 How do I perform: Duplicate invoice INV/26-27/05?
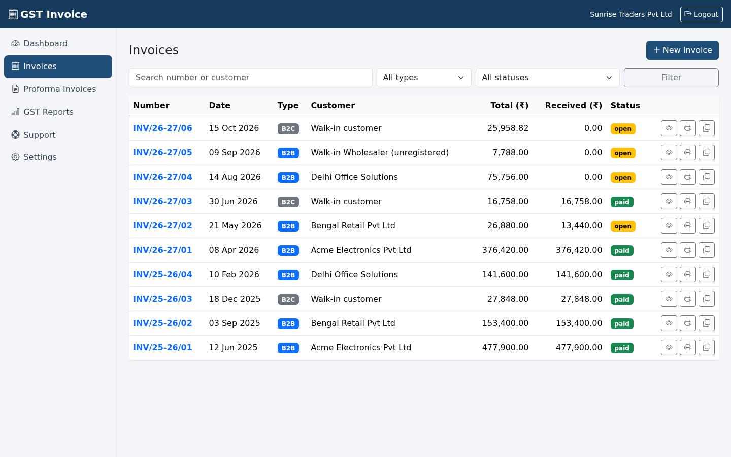point(707,153)
